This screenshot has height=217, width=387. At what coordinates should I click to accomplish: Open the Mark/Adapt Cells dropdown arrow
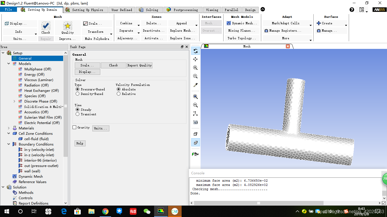point(311,25)
